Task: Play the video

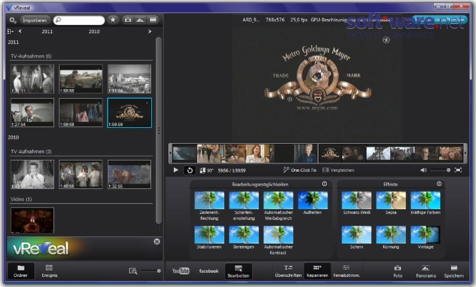Action: tap(176, 170)
